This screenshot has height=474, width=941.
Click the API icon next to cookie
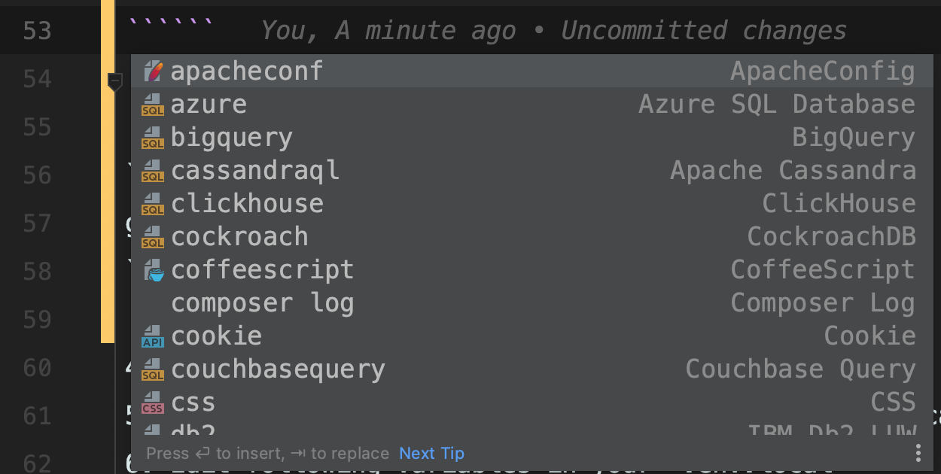click(152, 336)
